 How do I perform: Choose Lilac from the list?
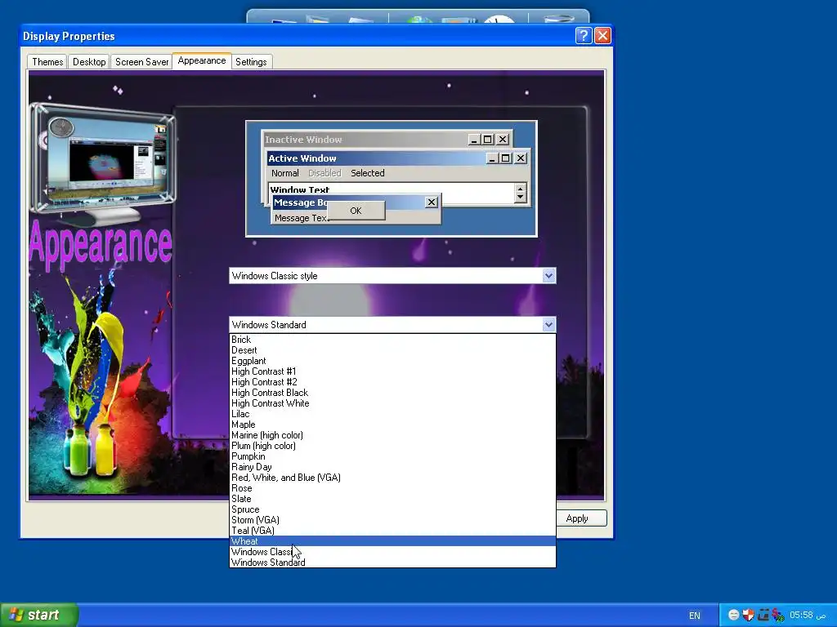[392, 414]
